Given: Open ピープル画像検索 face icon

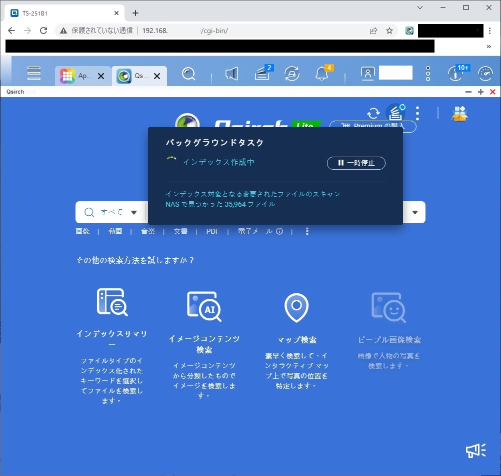Looking at the screenshot, I should 388,307.
